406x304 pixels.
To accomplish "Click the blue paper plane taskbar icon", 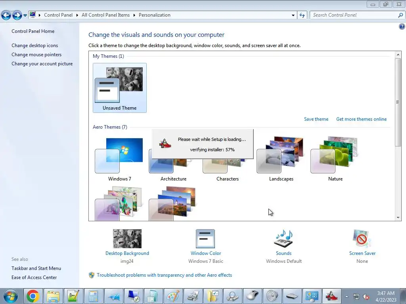I will pos(113,296).
